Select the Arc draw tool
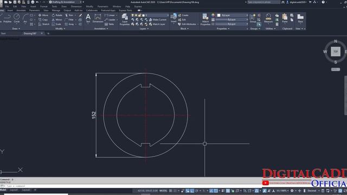 click(x=25, y=18)
